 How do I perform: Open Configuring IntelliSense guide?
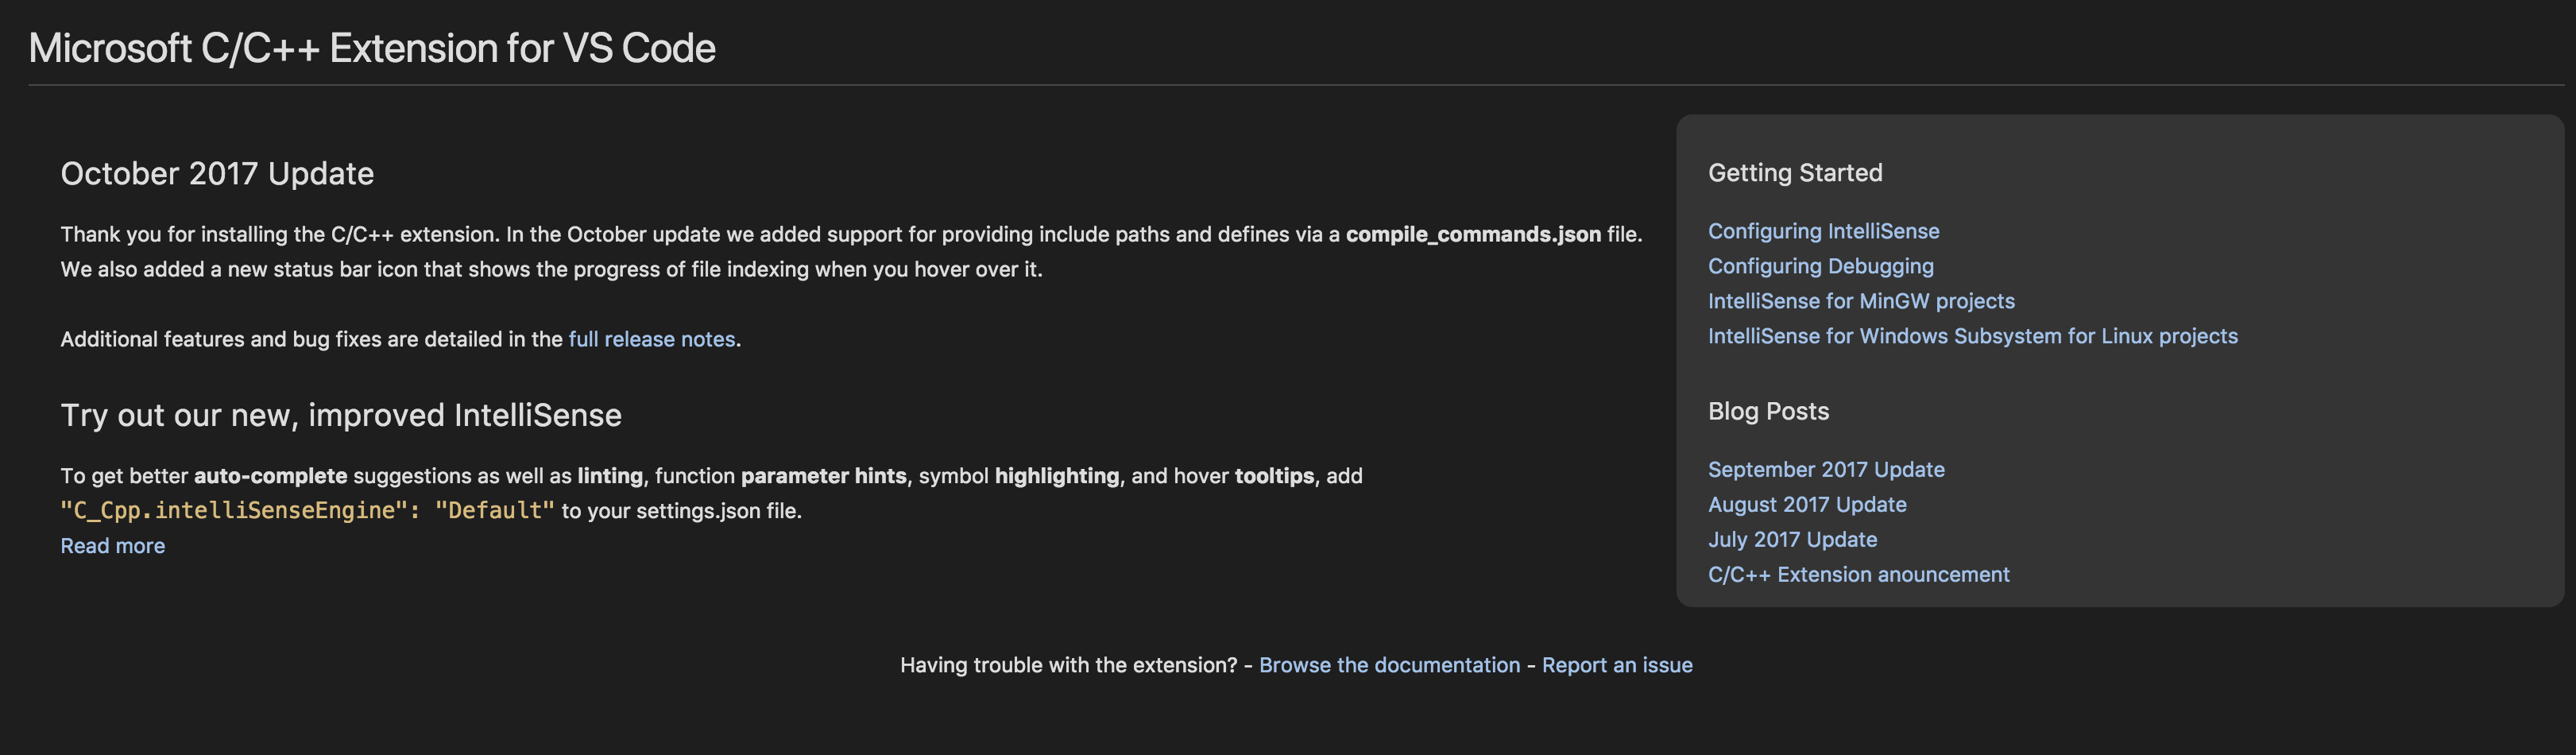[x=1823, y=231]
